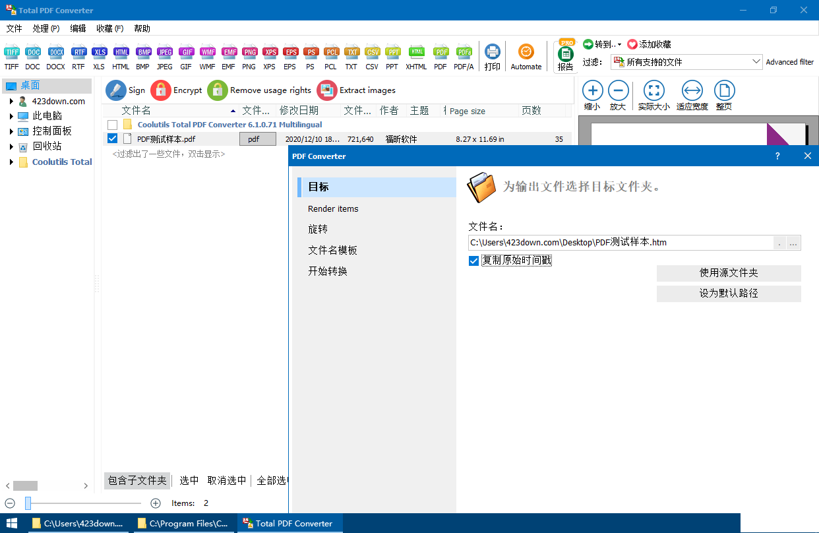This screenshot has height=533, width=819.
Task: Click the Sign tool button
Action: [x=125, y=90]
